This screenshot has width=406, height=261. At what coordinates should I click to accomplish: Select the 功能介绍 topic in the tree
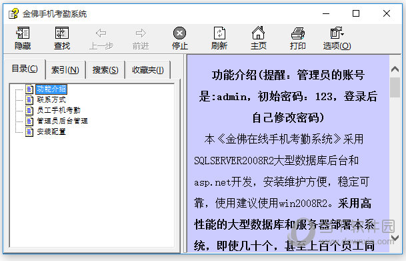pyautogui.click(x=51, y=89)
